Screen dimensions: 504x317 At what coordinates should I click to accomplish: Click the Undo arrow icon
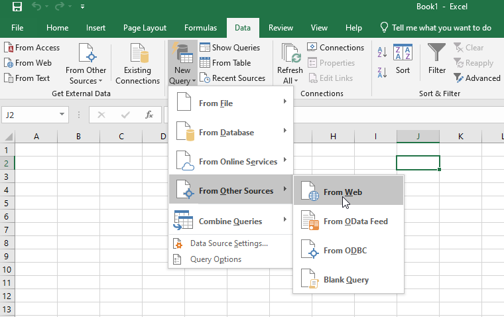point(36,7)
